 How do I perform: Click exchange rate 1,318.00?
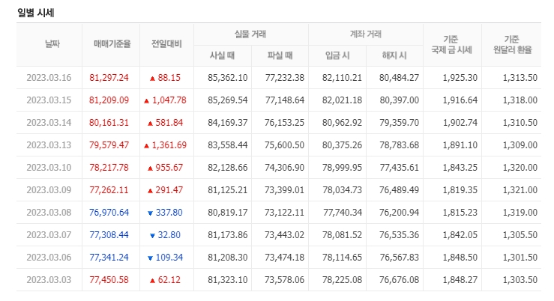(520, 100)
